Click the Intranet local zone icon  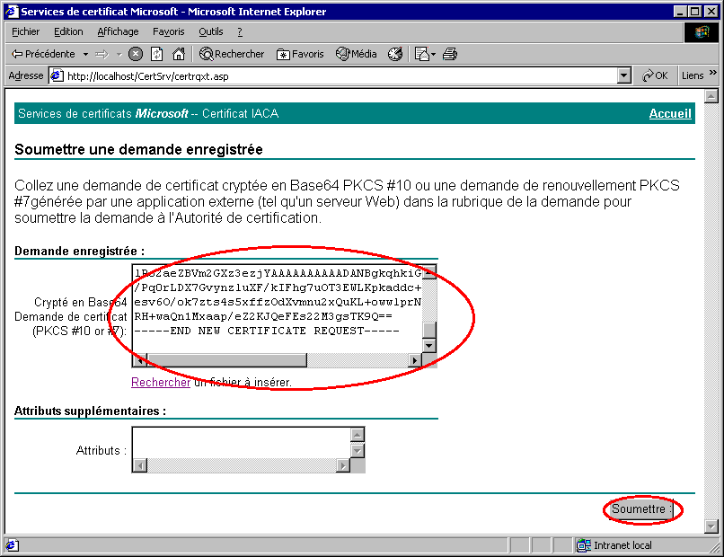(x=584, y=545)
